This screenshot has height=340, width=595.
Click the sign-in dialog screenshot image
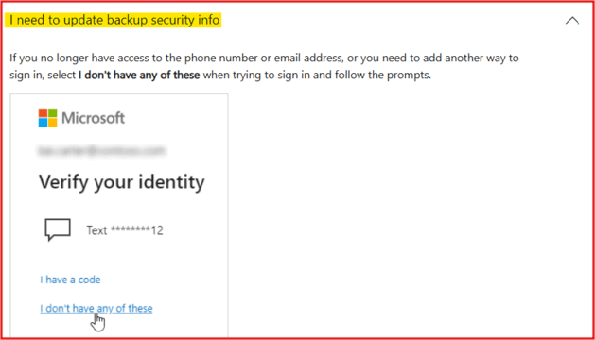click(x=119, y=215)
